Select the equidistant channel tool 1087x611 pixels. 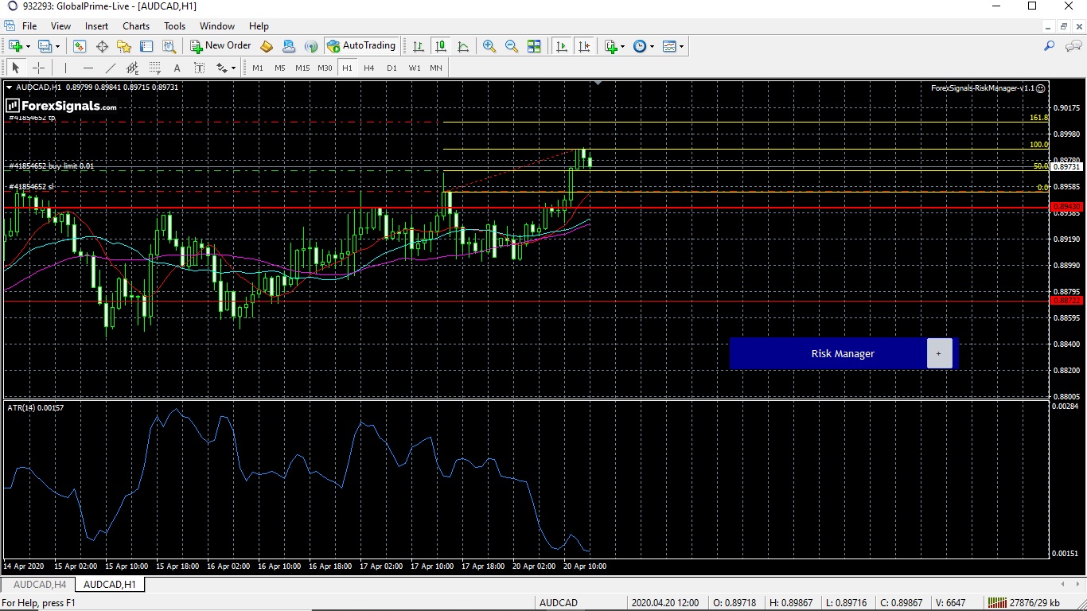[132, 68]
